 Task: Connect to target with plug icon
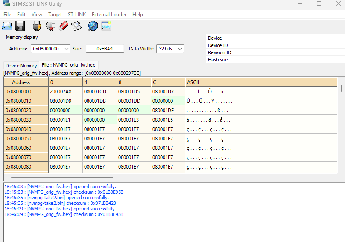[37, 26]
